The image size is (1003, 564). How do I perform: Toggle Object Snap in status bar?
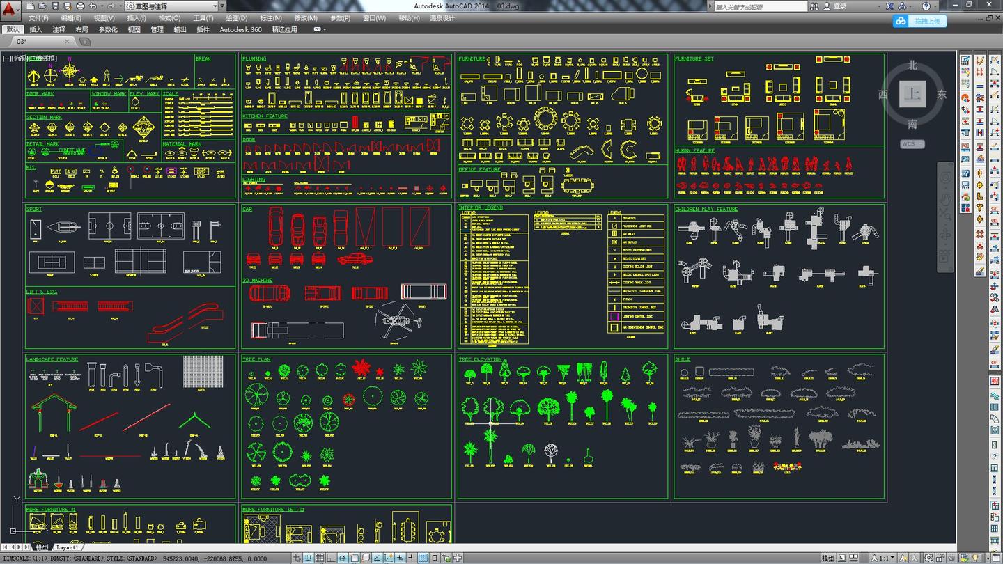pos(355,558)
